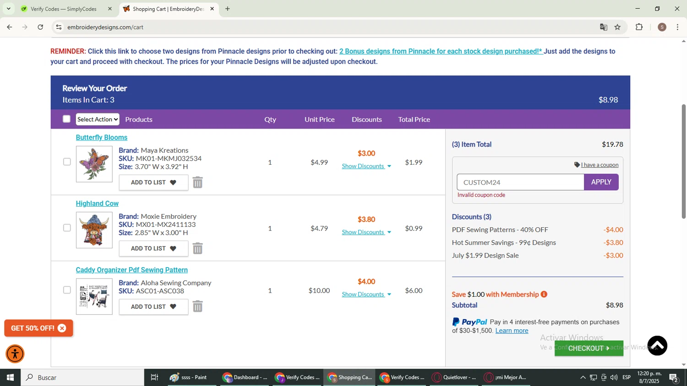The width and height of the screenshot is (687, 386).
Task: Close the GET 50% OFF popup
Action: [62, 328]
